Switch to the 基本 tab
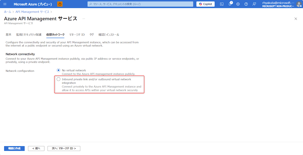The height and width of the screenshot is (155, 303). 9,35
